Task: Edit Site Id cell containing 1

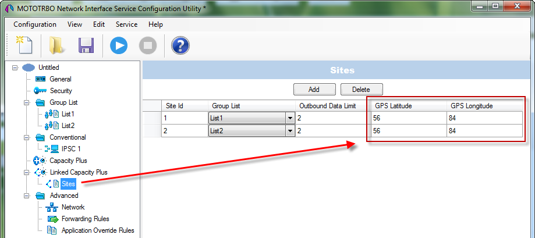Action: click(x=185, y=118)
